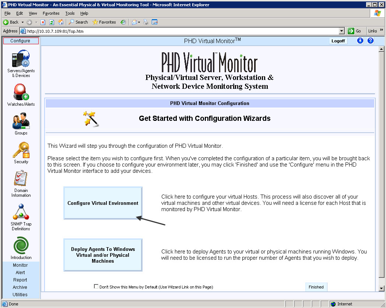This screenshot has height=308, width=386.
Task: Click the Print toolbar icon
Action: (146, 22)
